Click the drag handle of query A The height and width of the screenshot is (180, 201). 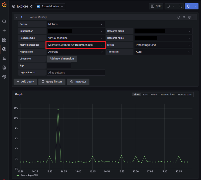(x=193, y=17)
